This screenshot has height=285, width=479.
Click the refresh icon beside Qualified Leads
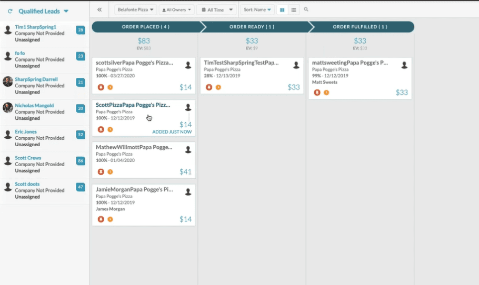click(x=10, y=11)
